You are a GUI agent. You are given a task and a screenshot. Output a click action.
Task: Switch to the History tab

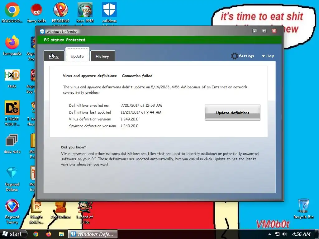tap(102, 56)
